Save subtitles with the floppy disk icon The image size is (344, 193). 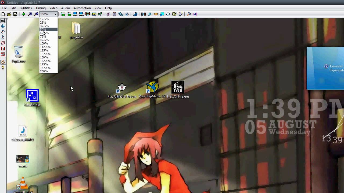pos(15,14)
